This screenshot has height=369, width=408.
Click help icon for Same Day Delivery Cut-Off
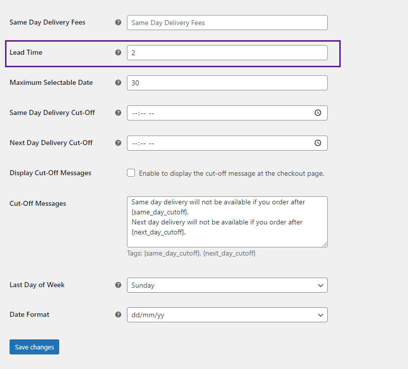(x=118, y=112)
